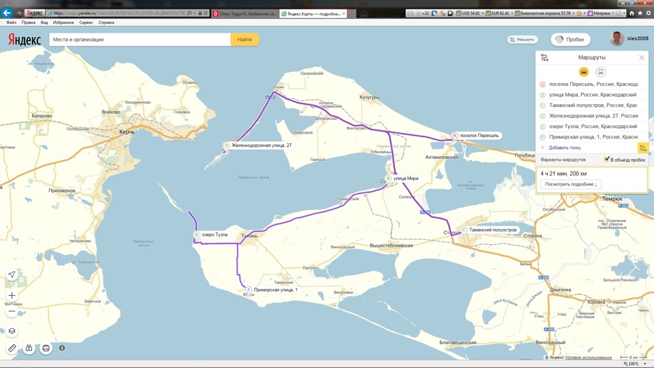Screen dimensions: 654x368
Task: Open address bar search via magnifier icon
Action: coord(189,14)
